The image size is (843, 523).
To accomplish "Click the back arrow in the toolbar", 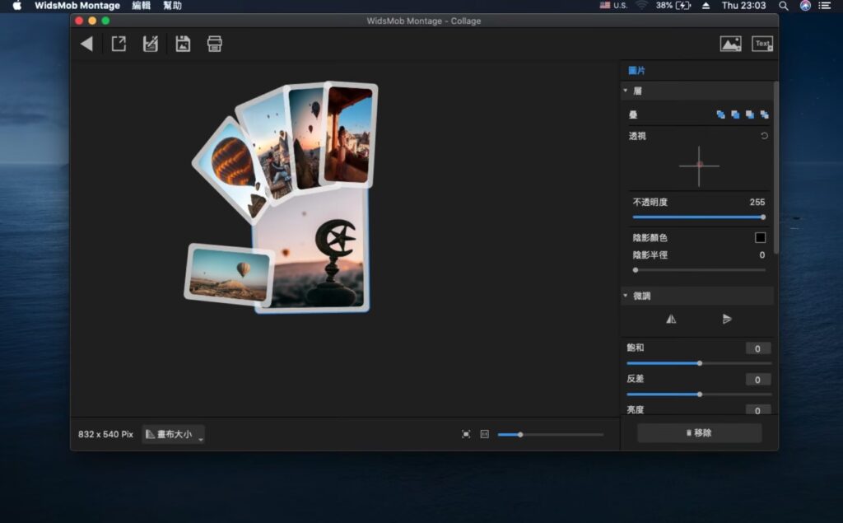I will [87, 43].
